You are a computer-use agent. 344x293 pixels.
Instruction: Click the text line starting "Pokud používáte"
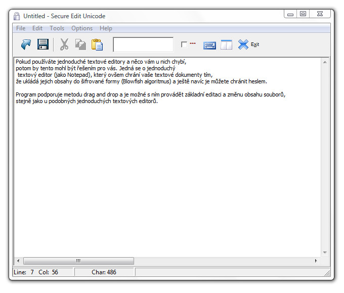coord(101,62)
